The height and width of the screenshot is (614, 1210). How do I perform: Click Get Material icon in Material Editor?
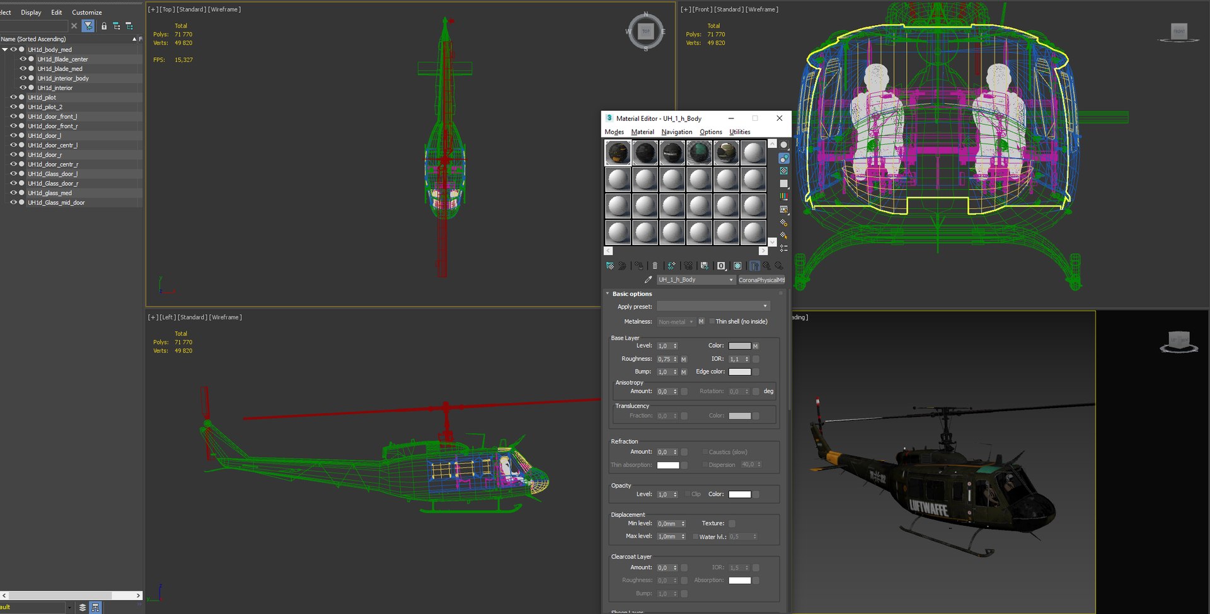pos(610,266)
